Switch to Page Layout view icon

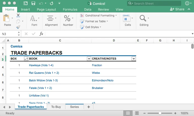coord(137,113)
